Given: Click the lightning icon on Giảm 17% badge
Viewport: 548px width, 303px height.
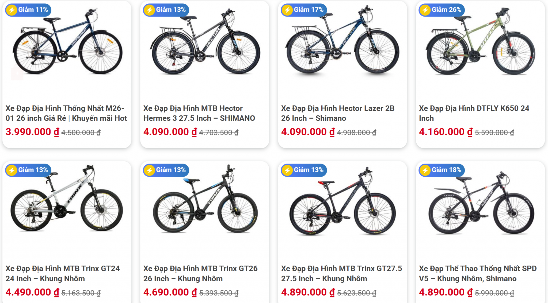Looking at the screenshot, I should (287, 10).
